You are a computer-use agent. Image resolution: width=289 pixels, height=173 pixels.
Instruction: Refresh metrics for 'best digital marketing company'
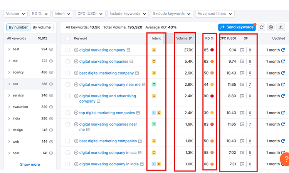coord(283,73)
